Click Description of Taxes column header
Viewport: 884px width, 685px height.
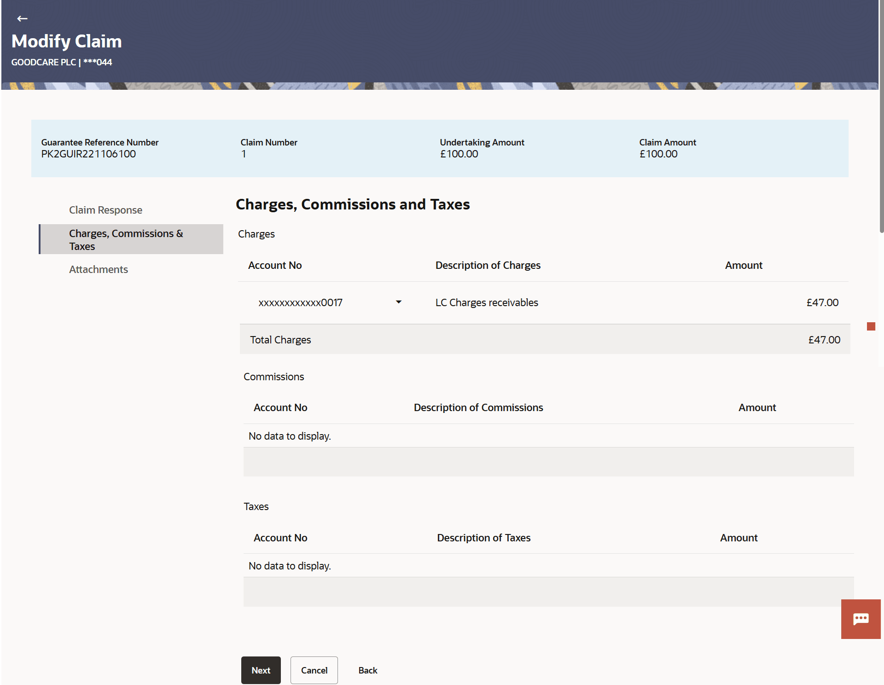tap(483, 538)
